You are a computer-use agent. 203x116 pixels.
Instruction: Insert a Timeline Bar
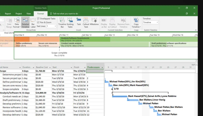click(x=62, y=23)
